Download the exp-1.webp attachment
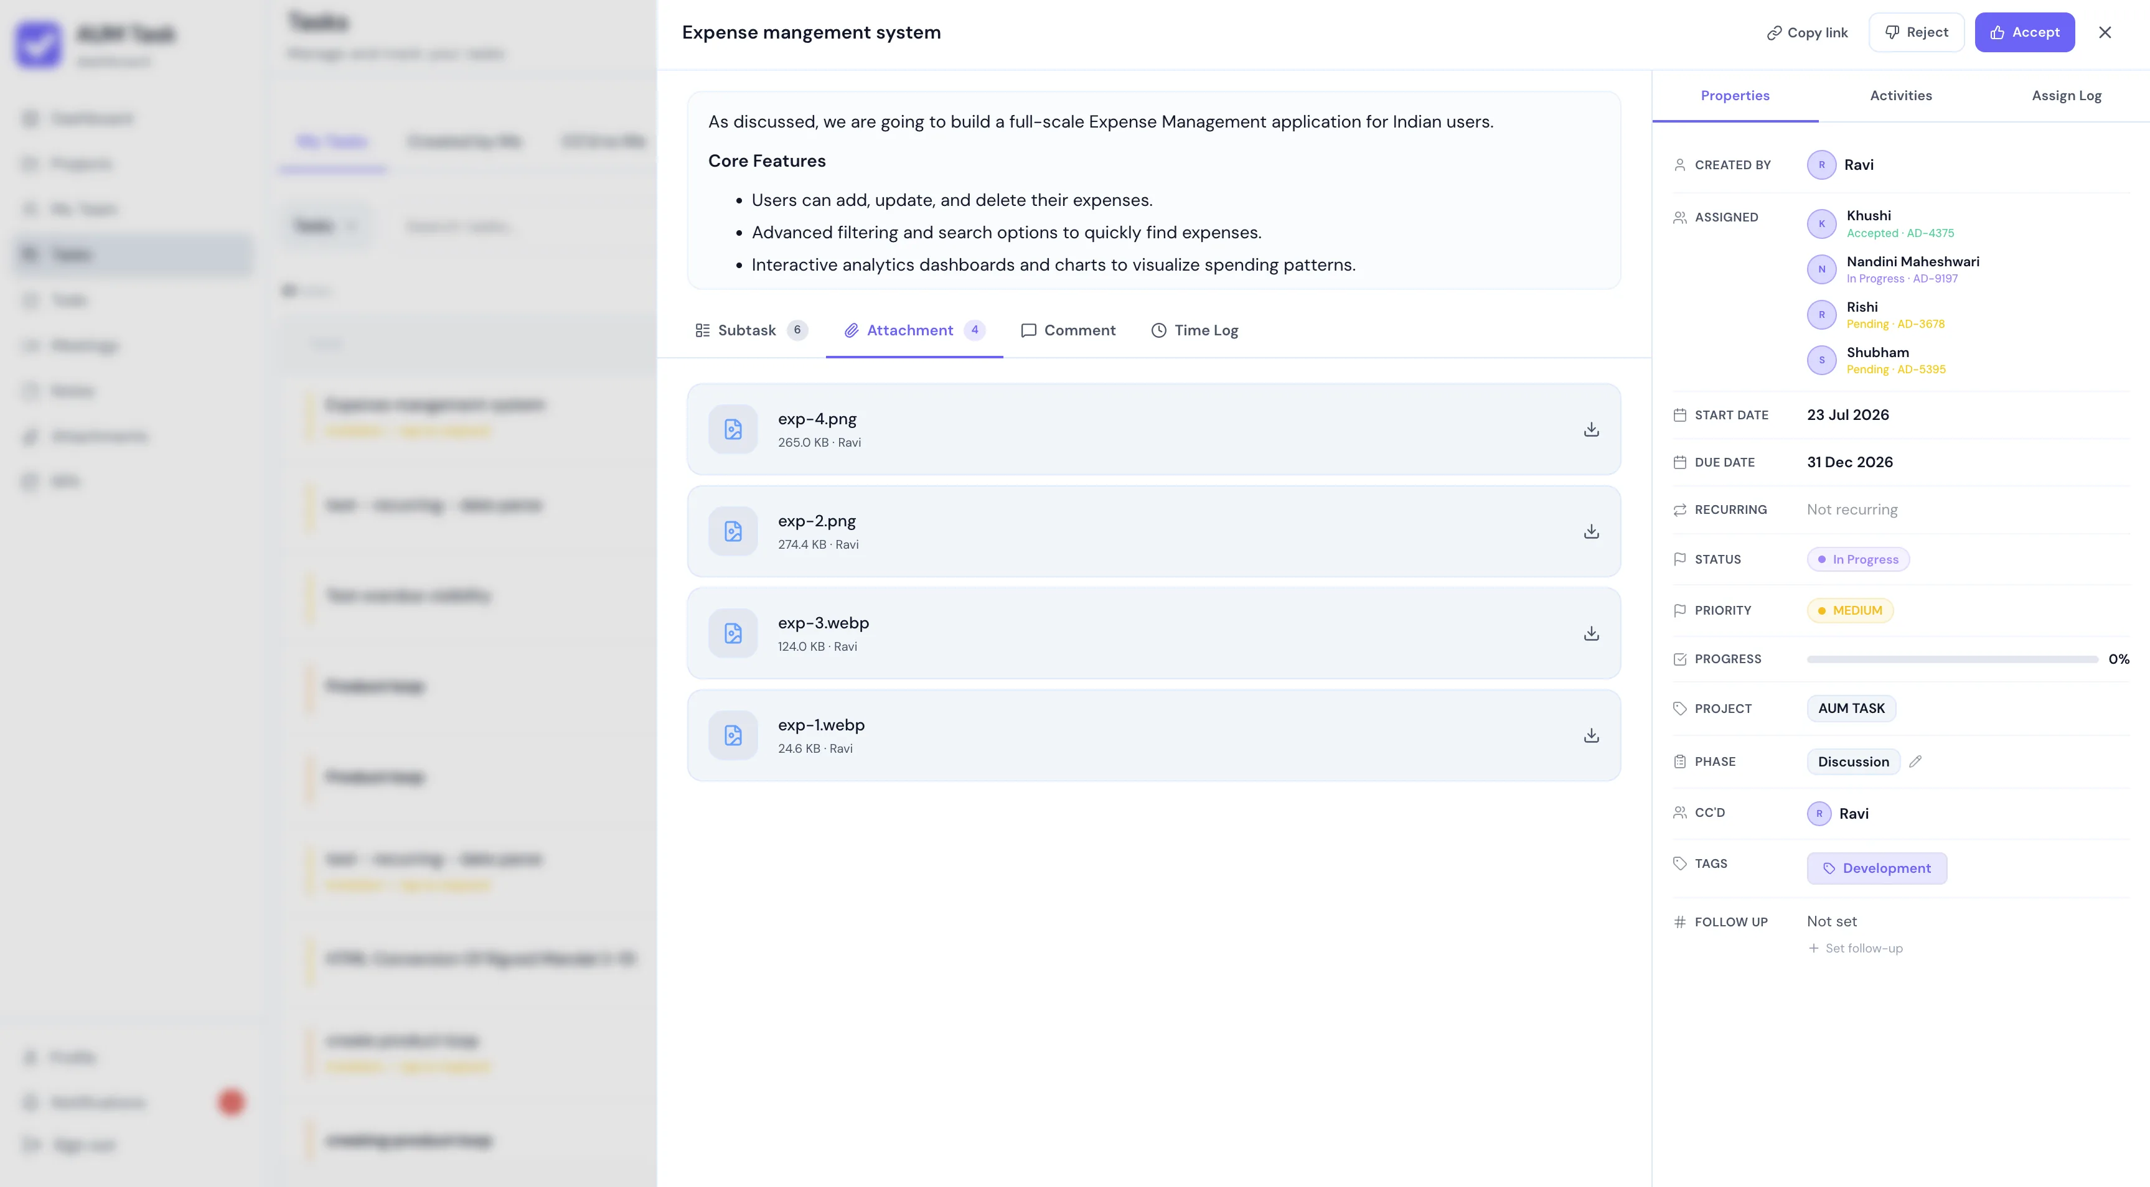 tap(1591, 736)
